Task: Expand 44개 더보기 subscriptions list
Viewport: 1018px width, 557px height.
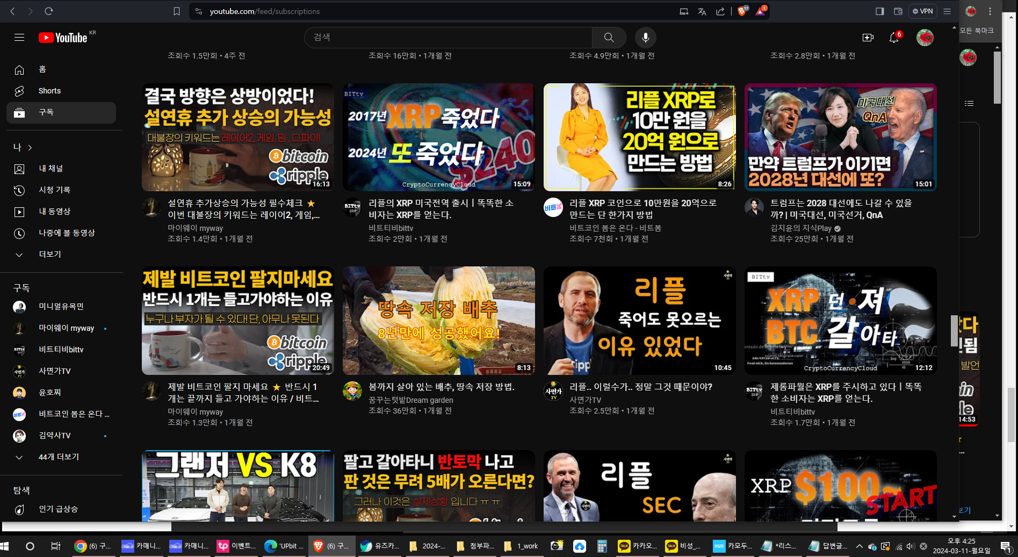Action: click(61, 457)
